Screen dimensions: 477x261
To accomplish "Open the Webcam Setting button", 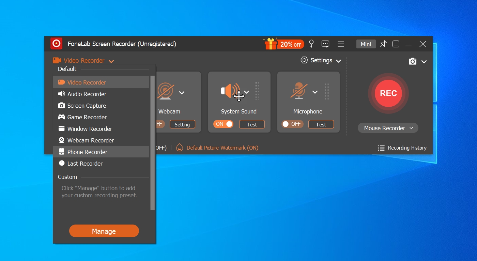I will click(182, 124).
